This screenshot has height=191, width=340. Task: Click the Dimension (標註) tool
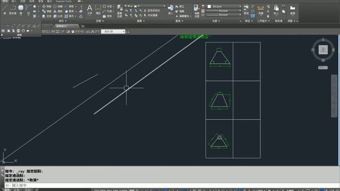click(98, 10)
